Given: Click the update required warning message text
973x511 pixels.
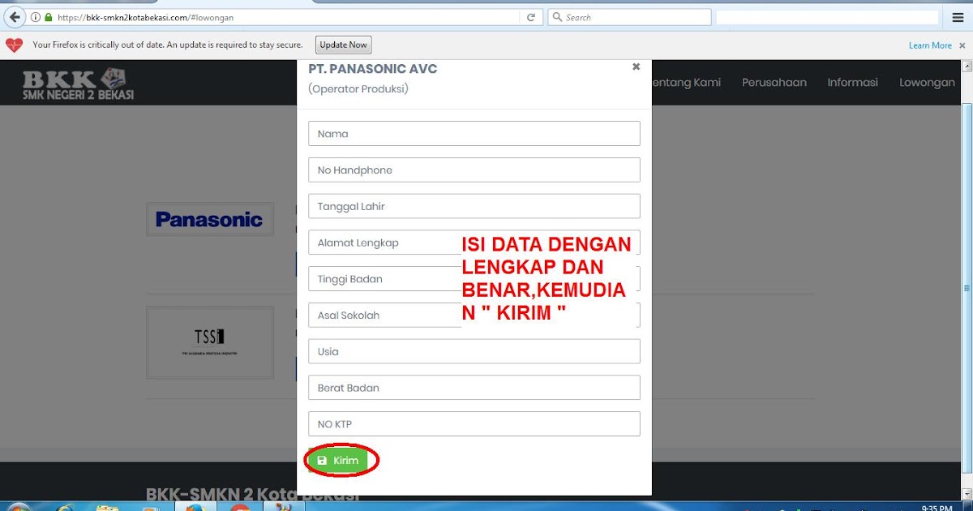Looking at the screenshot, I should (x=168, y=45).
